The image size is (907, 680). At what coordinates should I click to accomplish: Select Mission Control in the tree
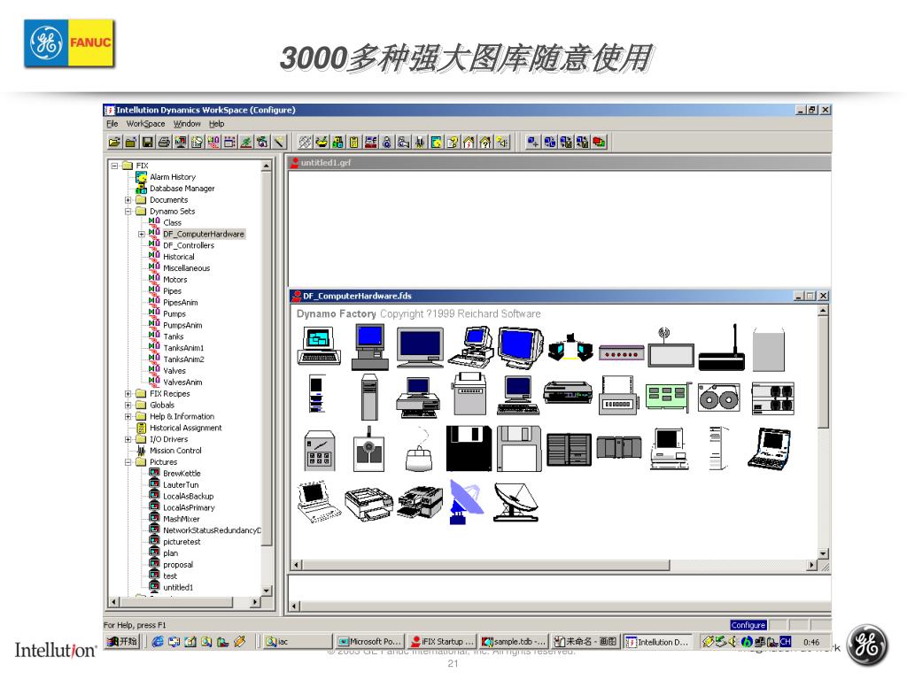click(176, 451)
